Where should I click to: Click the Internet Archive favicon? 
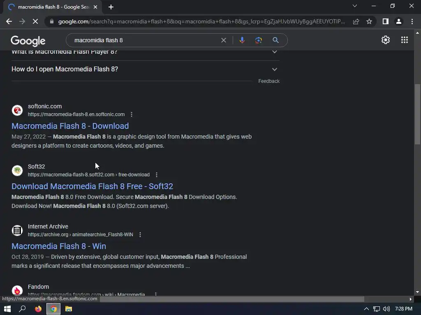[x=17, y=231]
